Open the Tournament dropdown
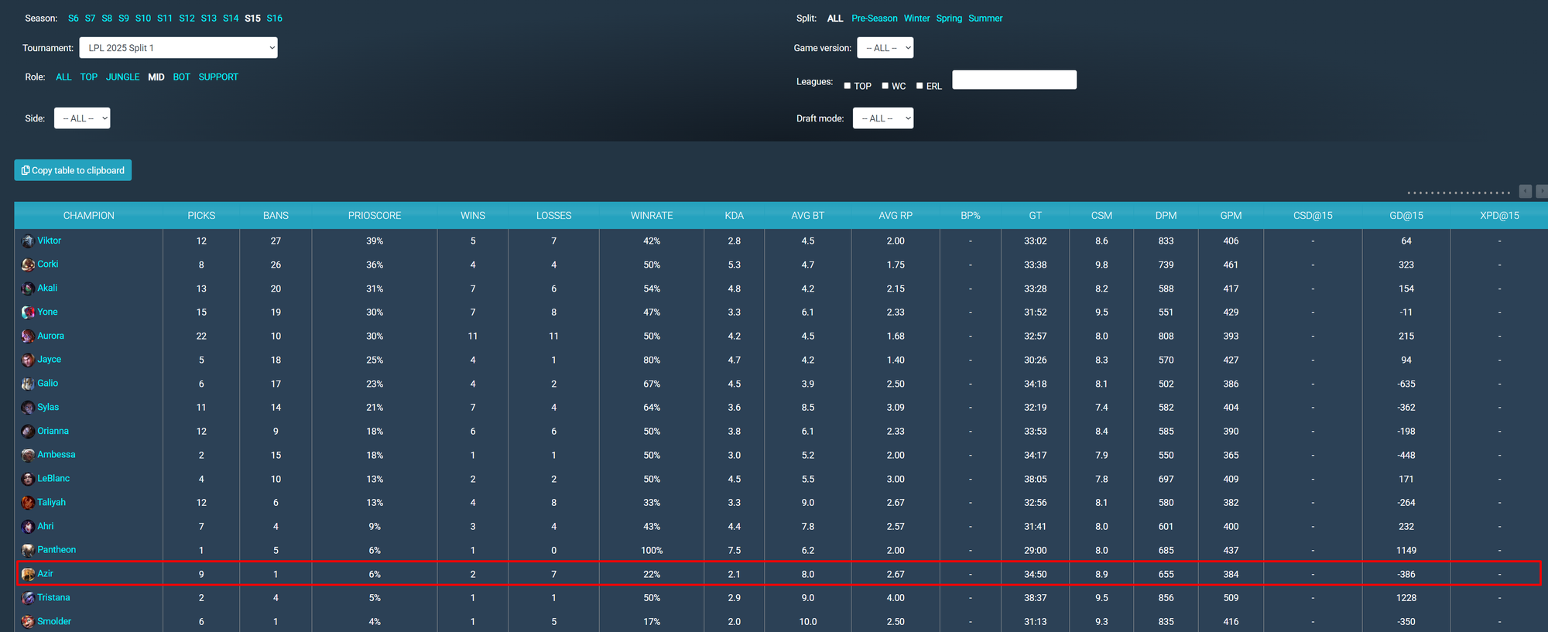The image size is (1548, 632). [178, 48]
